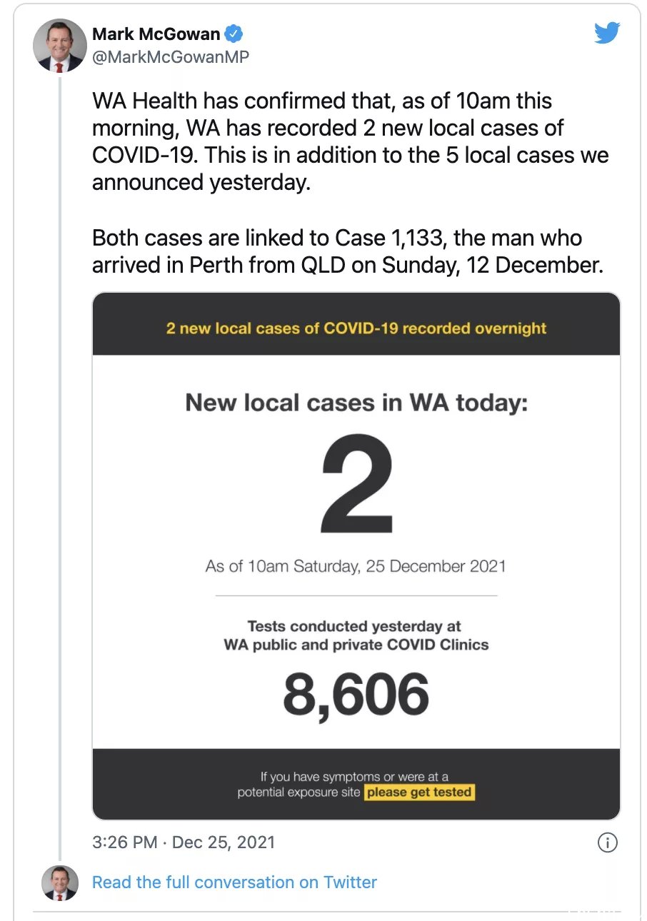Click tweet paragraph starting 'WA Health has confirmed'
The image size is (647, 921).
pos(351,141)
